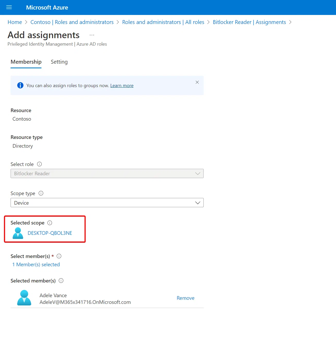Switch to the Membership tab
336x350 pixels.
coord(26,62)
